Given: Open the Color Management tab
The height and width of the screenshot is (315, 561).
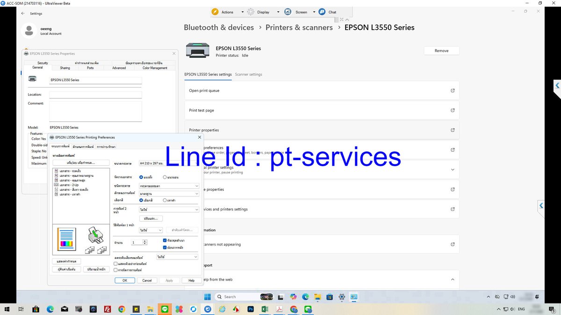Looking at the screenshot, I should pyautogui.click(x=155, y=68).
